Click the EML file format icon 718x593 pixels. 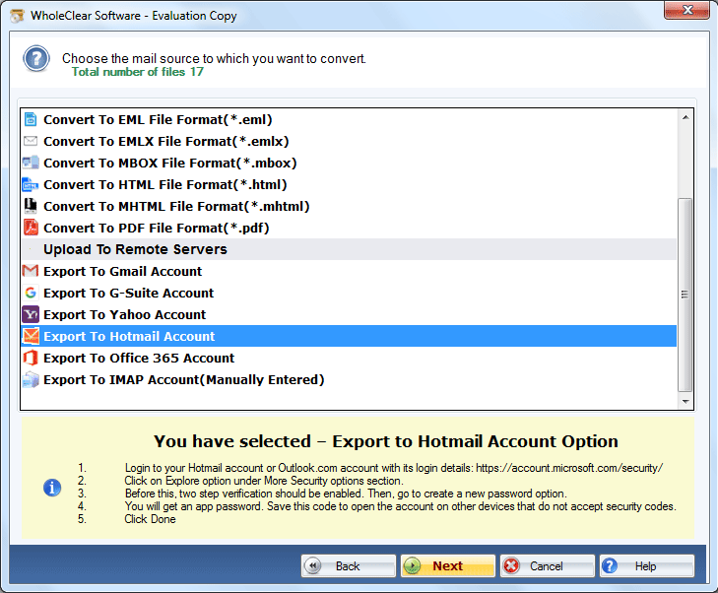click(31, 119)
